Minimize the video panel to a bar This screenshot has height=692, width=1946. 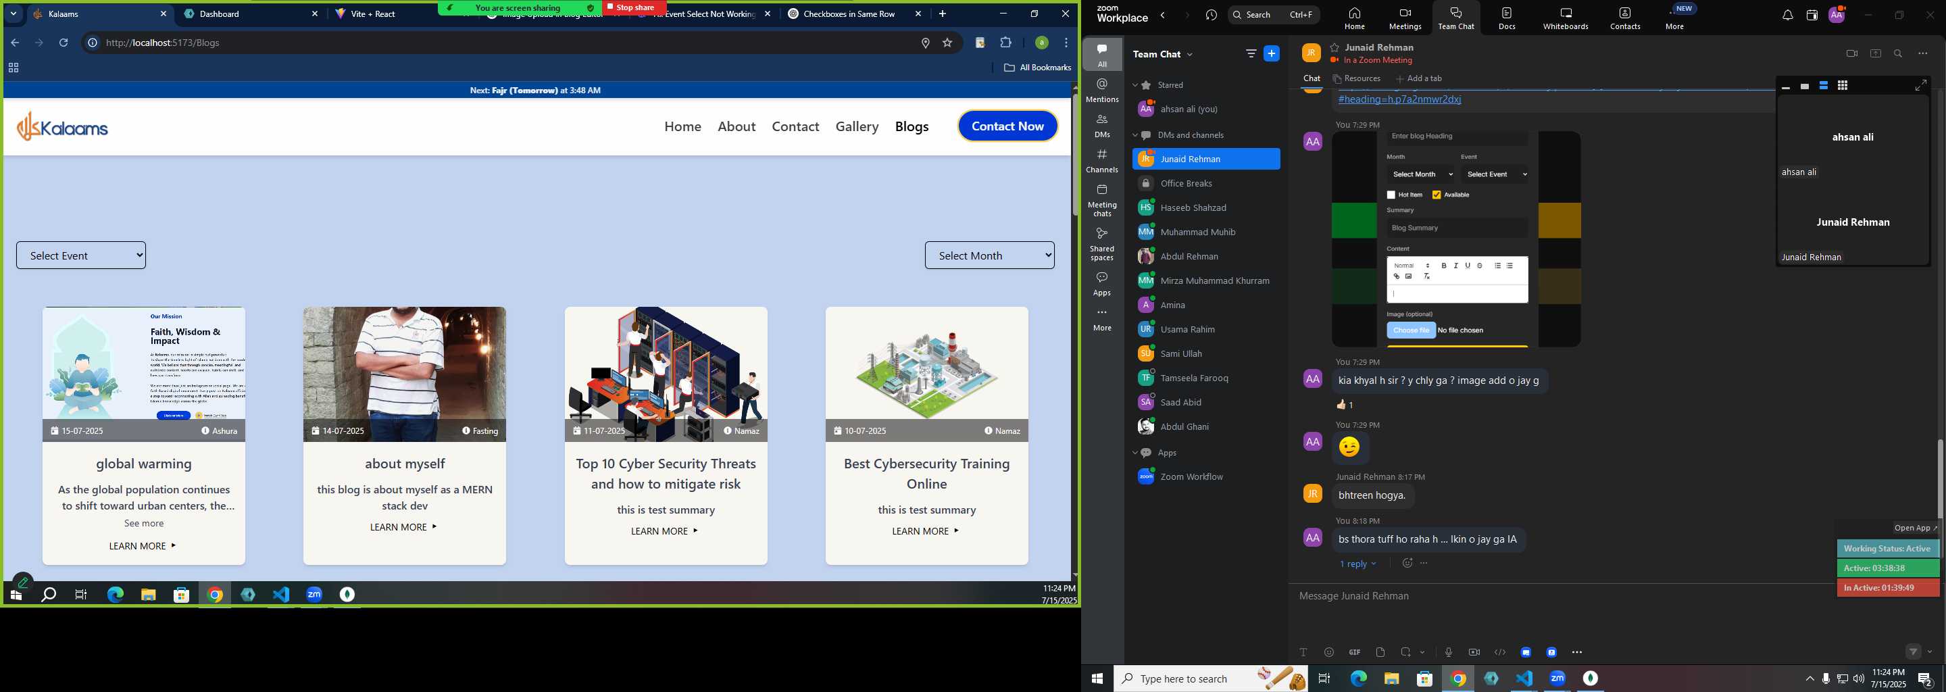click(1786, 87)
